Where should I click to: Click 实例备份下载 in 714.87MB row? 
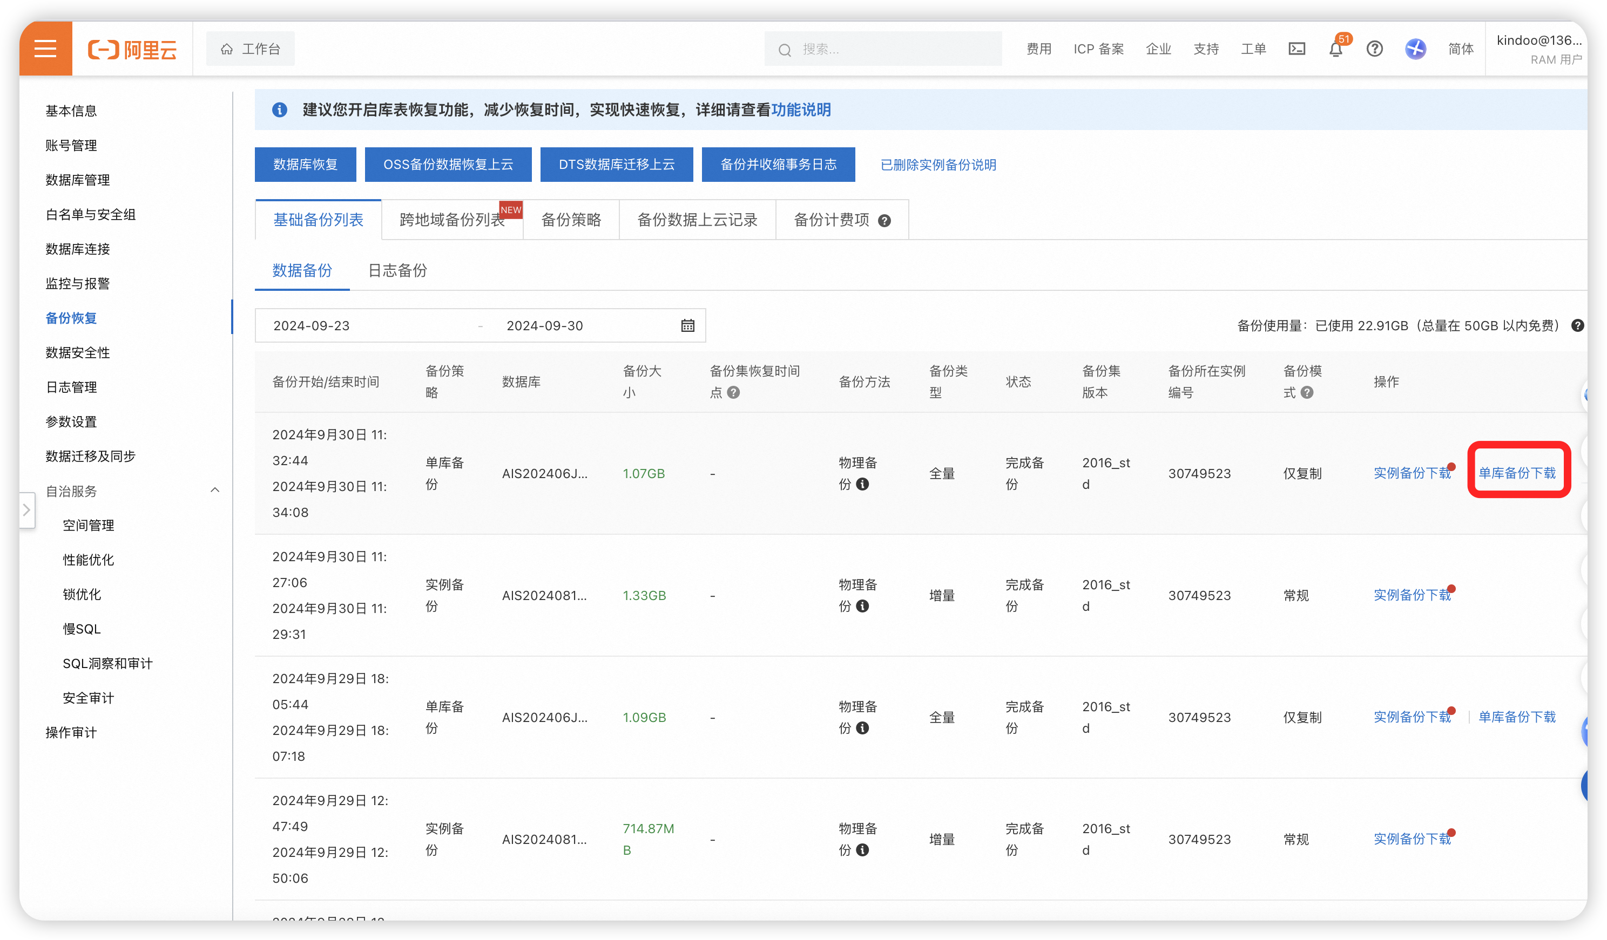click(1412, 839)
